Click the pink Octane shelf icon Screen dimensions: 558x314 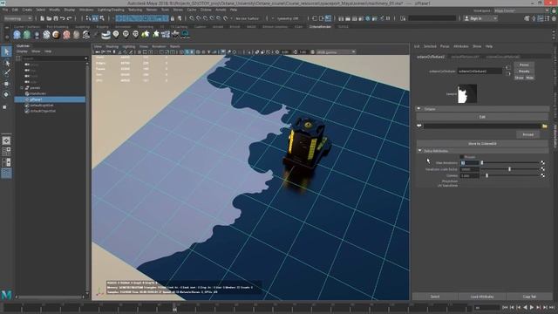point(66,35)
